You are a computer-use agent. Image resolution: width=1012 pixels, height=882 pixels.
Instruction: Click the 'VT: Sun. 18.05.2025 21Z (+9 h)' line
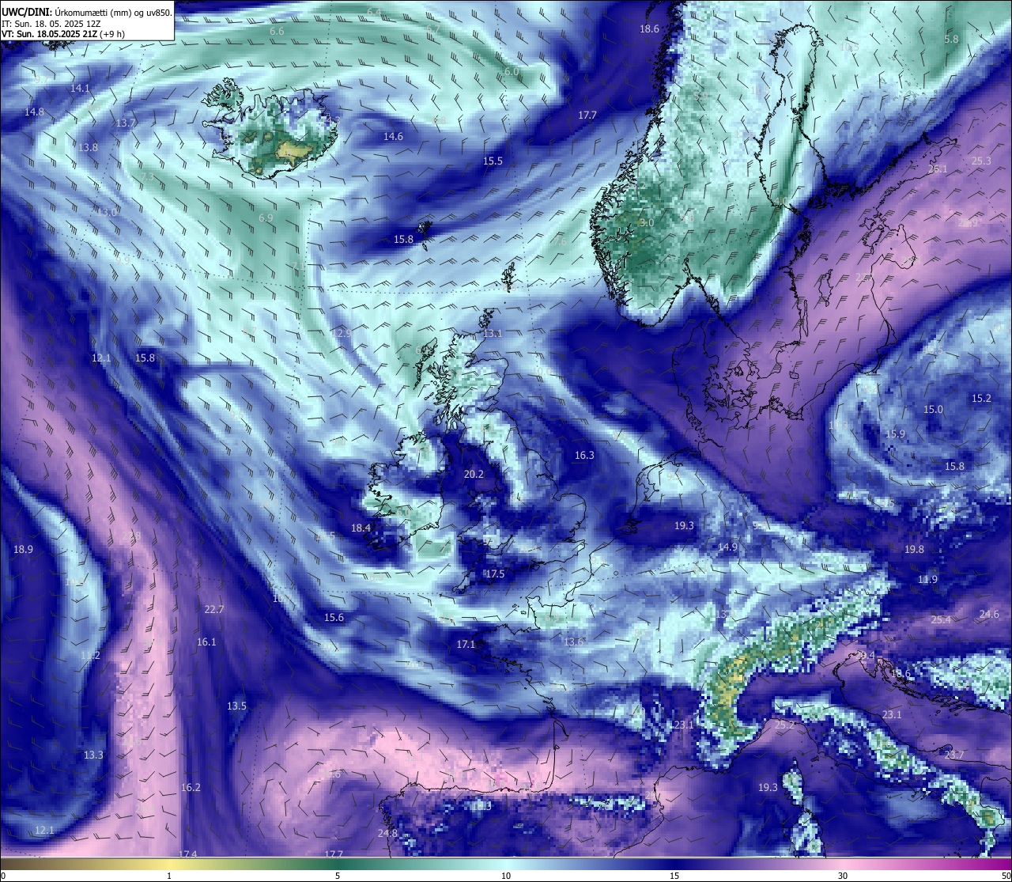(63, 34)
